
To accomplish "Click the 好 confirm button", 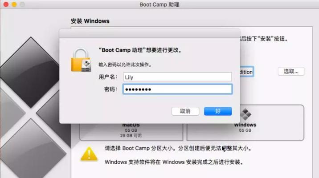I will (218, 111).
